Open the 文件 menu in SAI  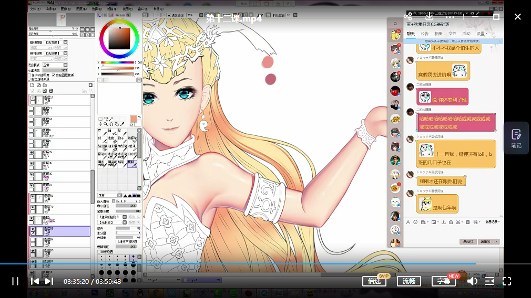(35, 9)
